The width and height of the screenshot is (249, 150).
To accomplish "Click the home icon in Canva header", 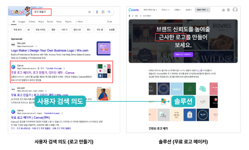I will 223,10.
